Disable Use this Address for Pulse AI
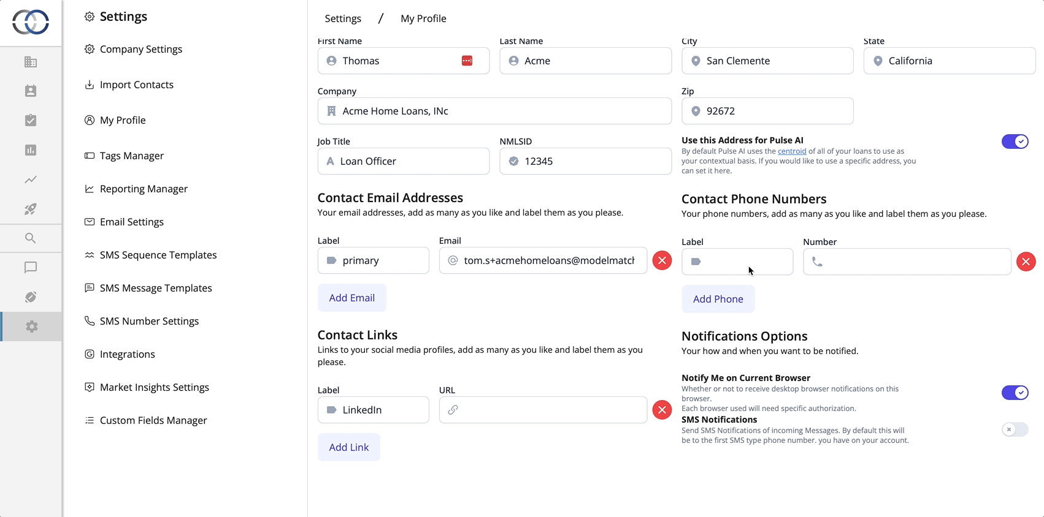Screen dimensions: 1044x517 click(1015, 142)
